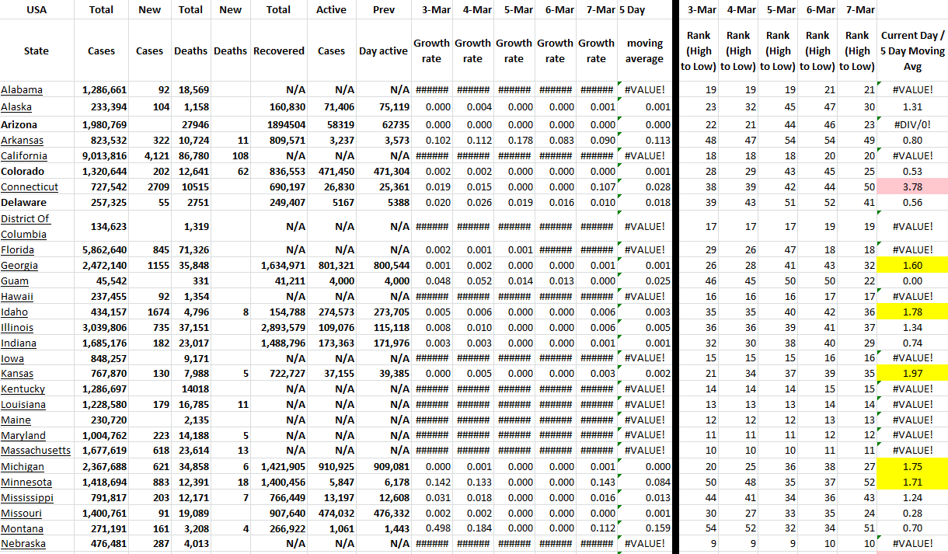Click the Georgia state link
The image size is (948, 554).
click(19, 266)
